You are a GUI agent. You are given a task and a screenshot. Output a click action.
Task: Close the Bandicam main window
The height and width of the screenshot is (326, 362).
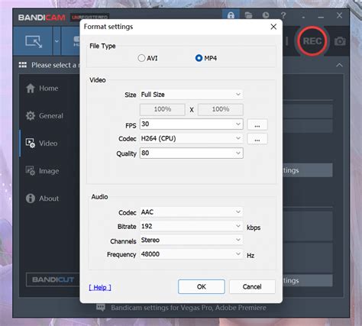pyautogui.click(x=339, y=15)
